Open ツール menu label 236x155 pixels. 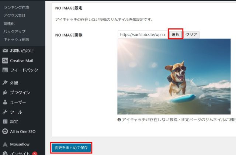pos(16,112)
